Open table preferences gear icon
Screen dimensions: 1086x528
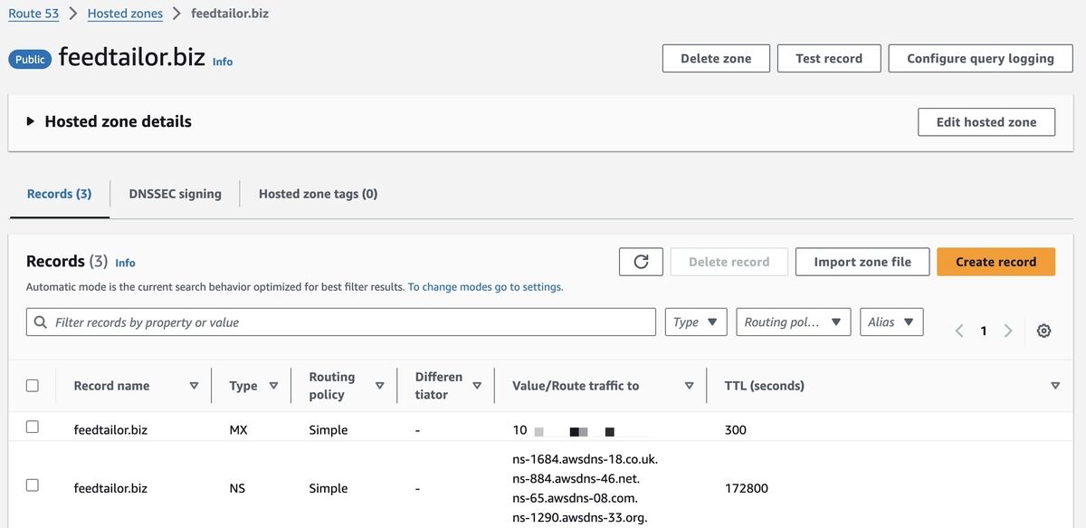coord(1043,331)
